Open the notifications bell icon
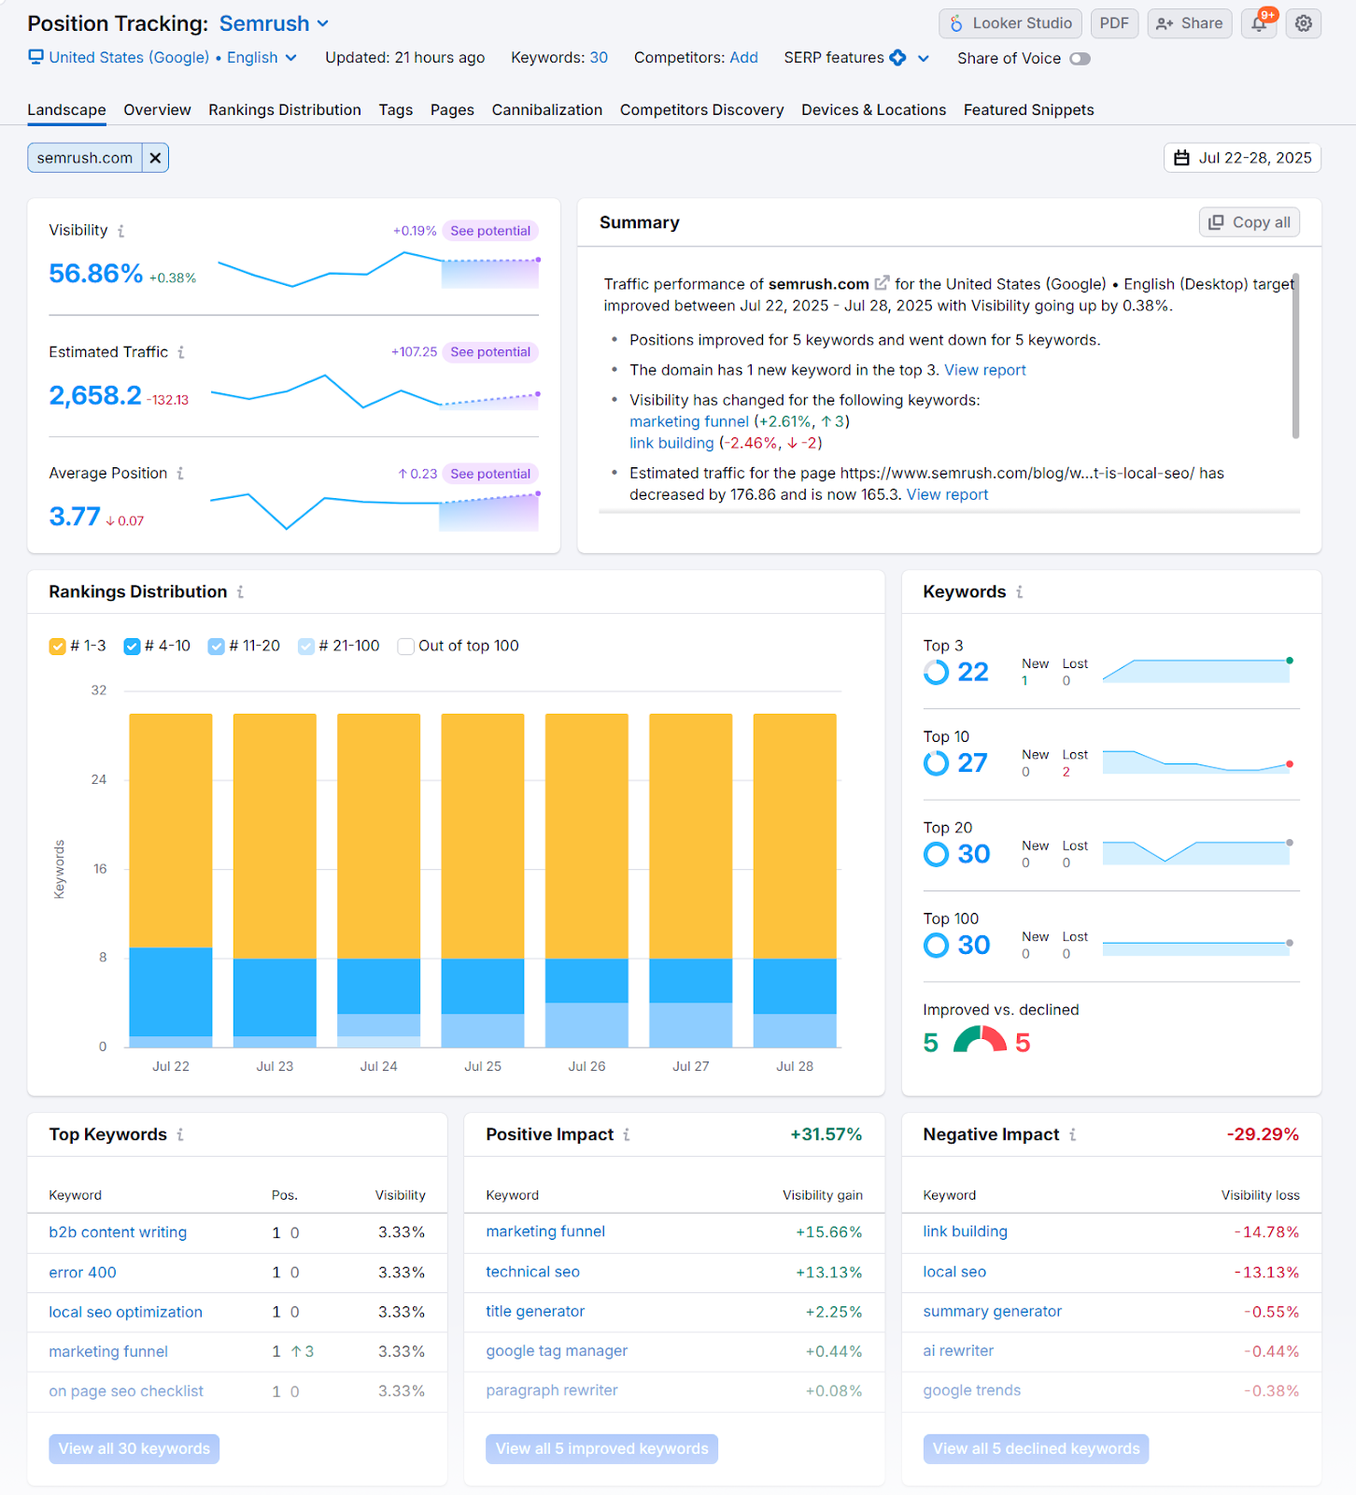The width and height of the screenshot is (1356, 1495). (1259, 23)
